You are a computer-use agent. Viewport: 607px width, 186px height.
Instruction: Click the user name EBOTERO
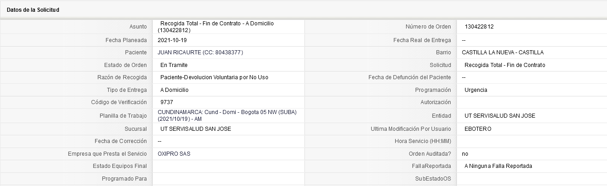click(478, 129)
